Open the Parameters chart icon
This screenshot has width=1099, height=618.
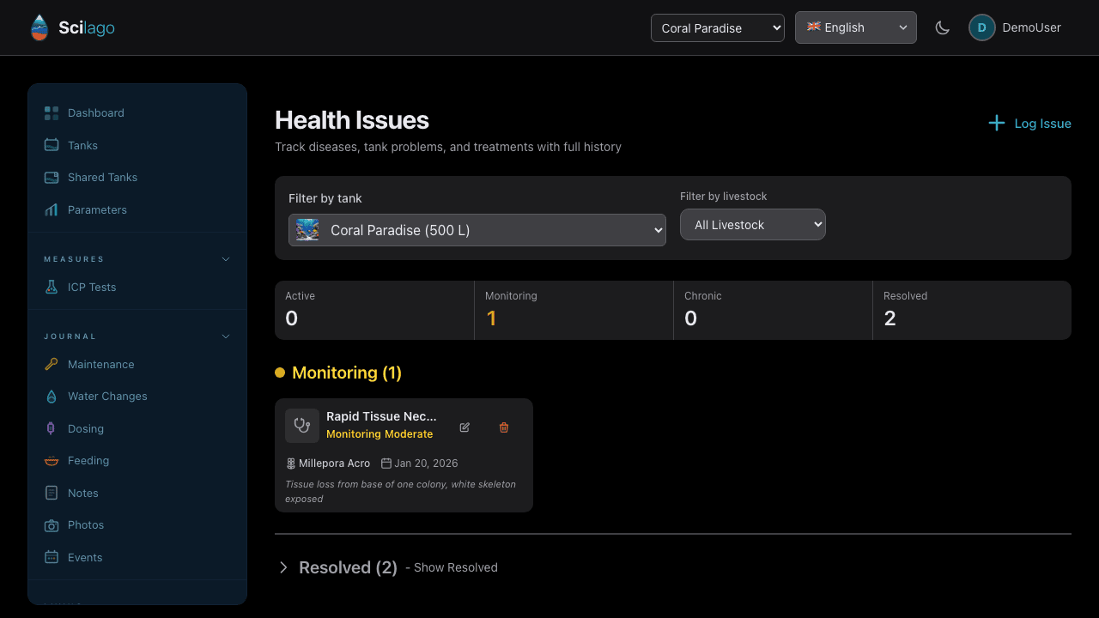pyautogui.click(x=52, y=209)
